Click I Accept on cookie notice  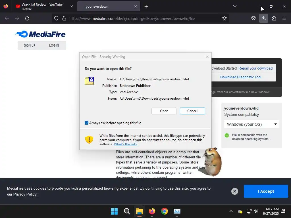coord(266,191)
